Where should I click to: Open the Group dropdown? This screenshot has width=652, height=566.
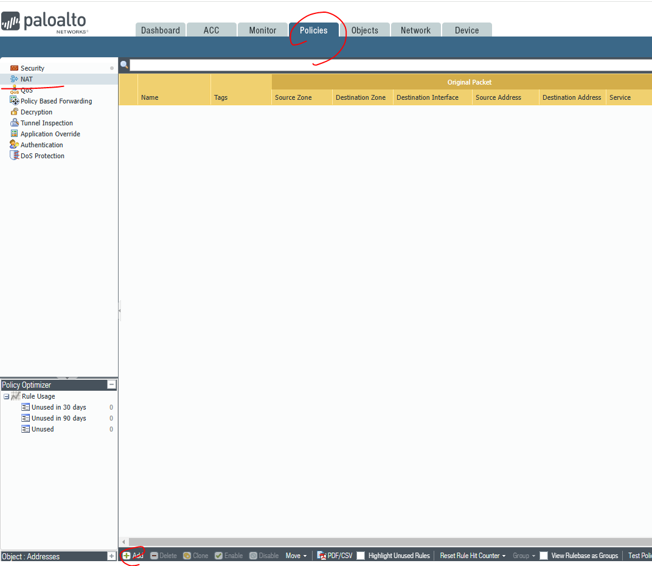[x=524, y=556]
